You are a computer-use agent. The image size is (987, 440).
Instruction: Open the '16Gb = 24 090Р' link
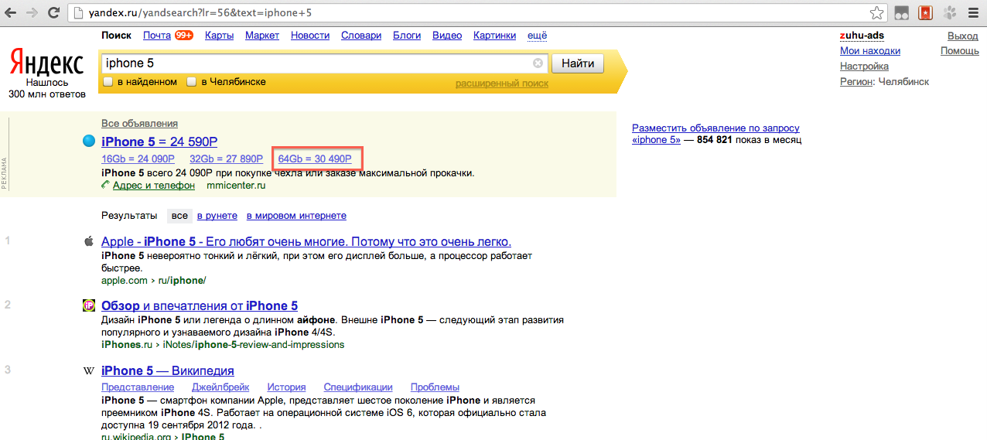click(138, 159)
